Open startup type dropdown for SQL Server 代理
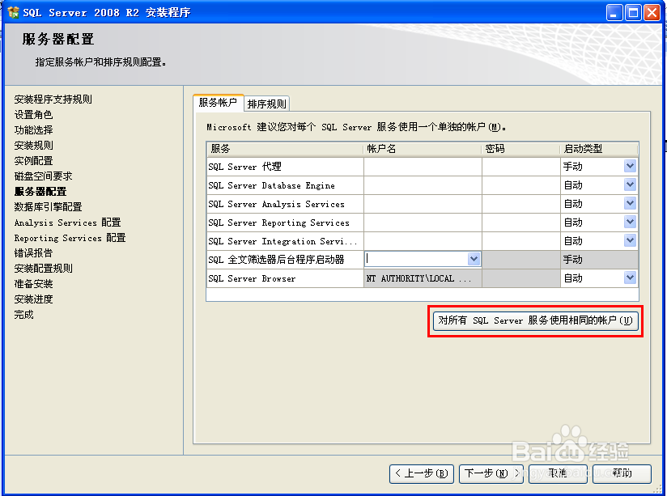The width and height of the screenshot is (667, 496). click(x=628, y=166)
